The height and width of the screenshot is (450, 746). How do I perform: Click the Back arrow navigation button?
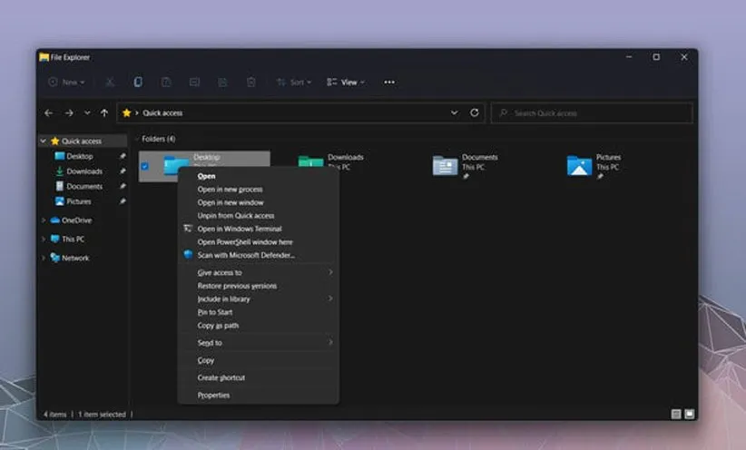tap(49, 113)
